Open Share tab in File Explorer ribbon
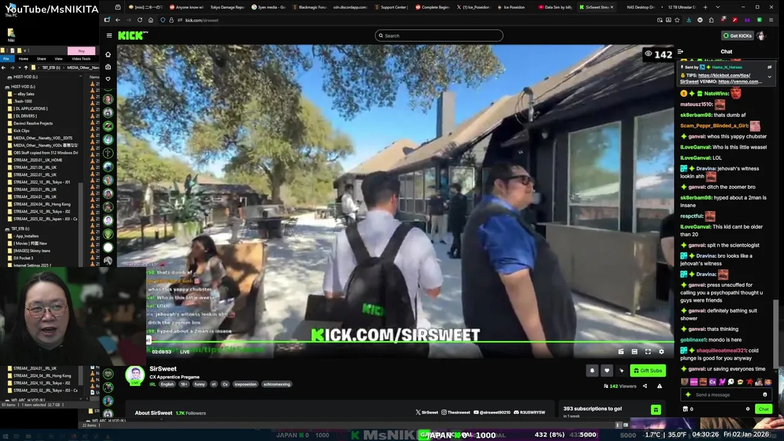The height and width of the screenshot is (441, 784). click(x=41, y=59)
